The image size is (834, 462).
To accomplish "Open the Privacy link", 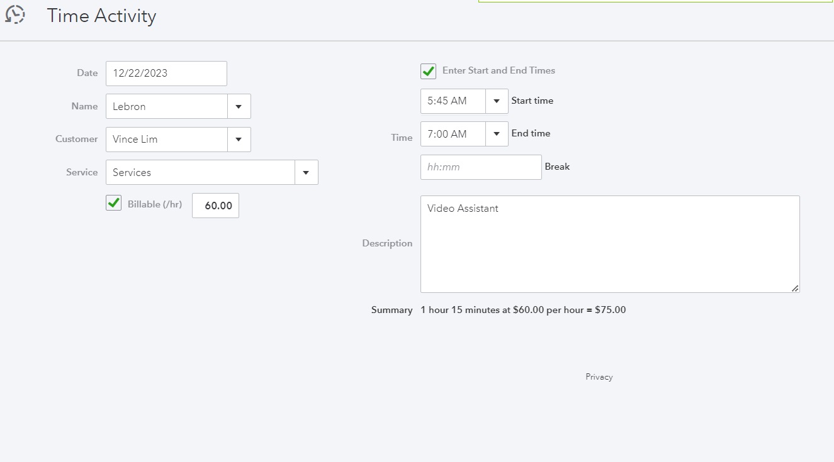I will [x=599, y=377].
